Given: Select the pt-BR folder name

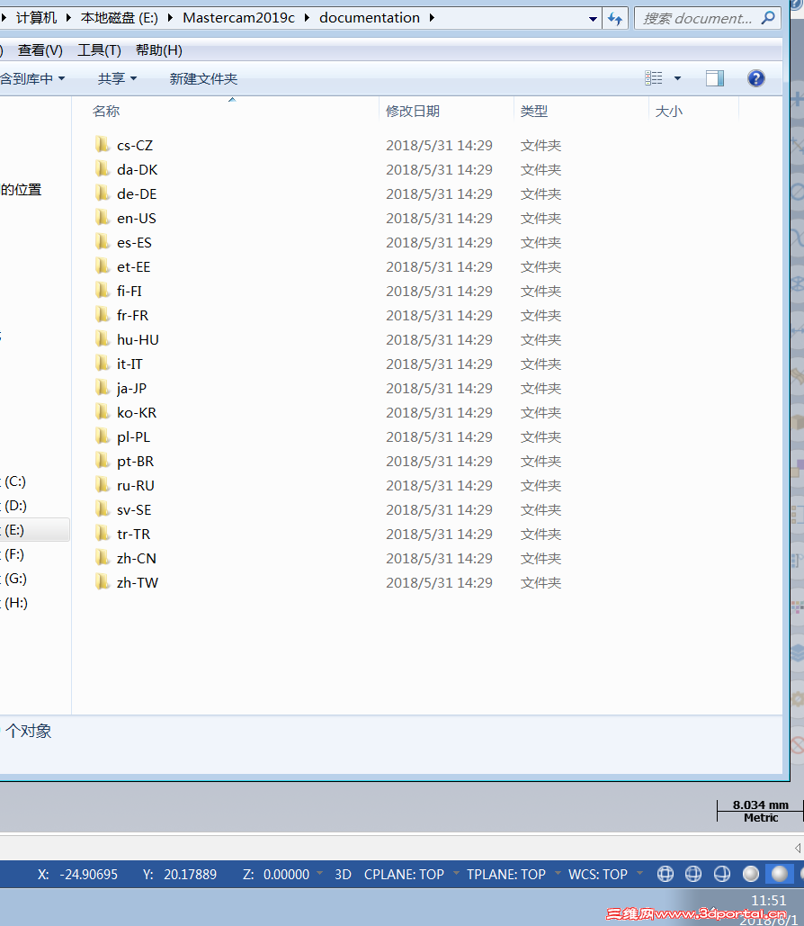Looking at the screenshot, I should click(135, 461).
